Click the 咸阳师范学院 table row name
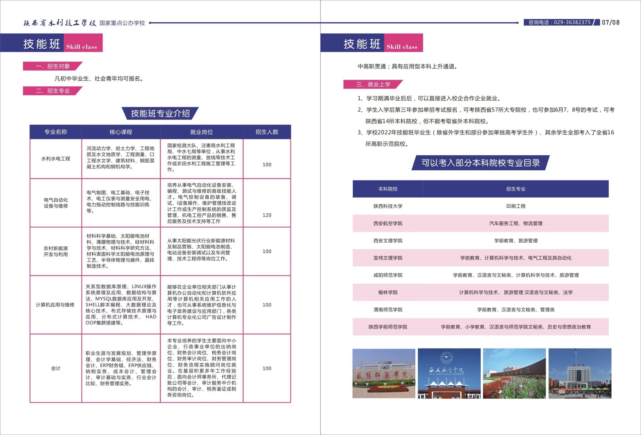Screen dimensions: 641x435 [388, 275]
